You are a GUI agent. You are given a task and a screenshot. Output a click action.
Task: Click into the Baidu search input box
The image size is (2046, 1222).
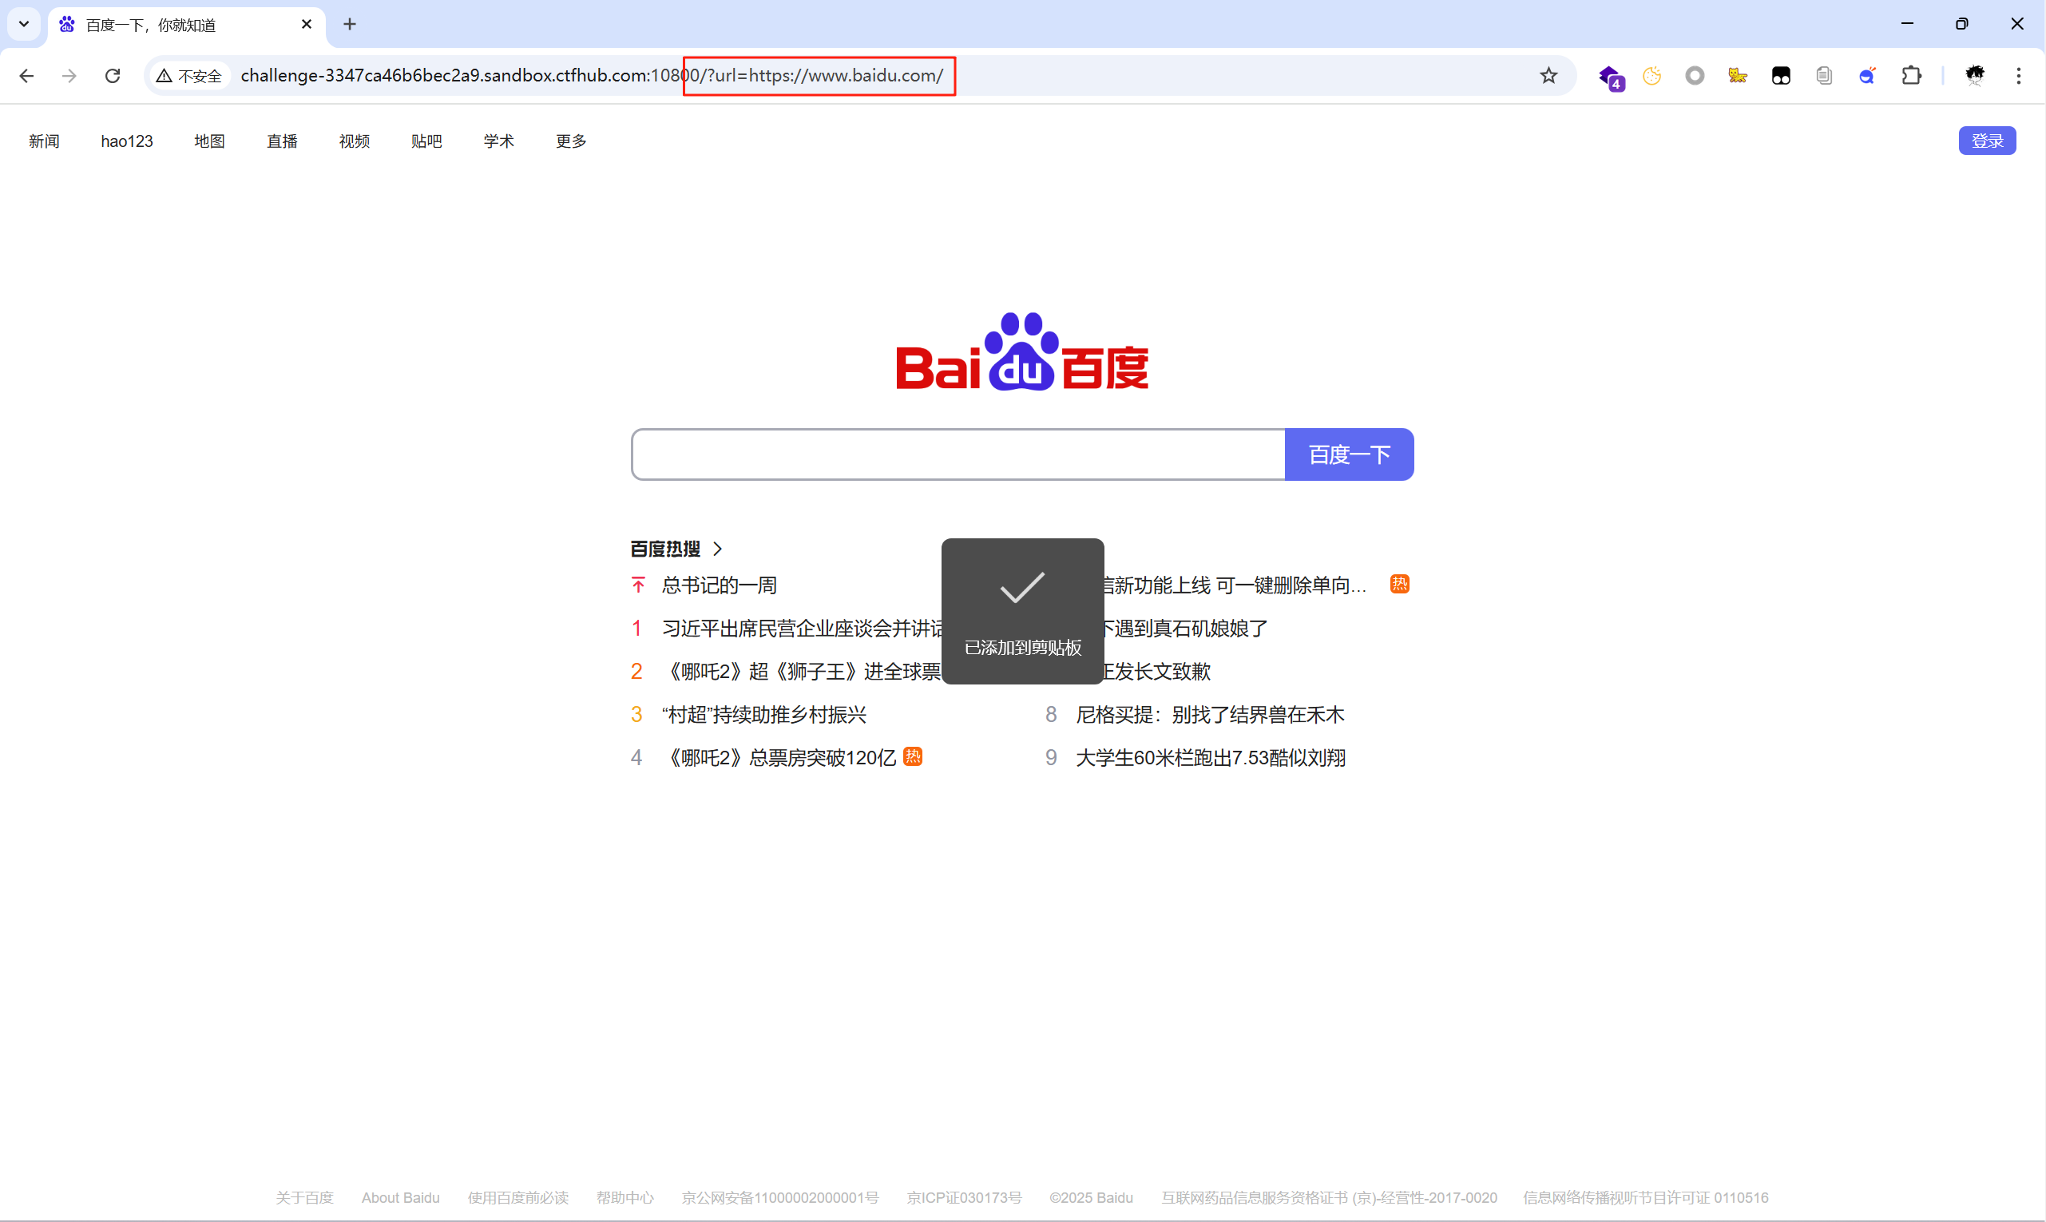(958, 454)
